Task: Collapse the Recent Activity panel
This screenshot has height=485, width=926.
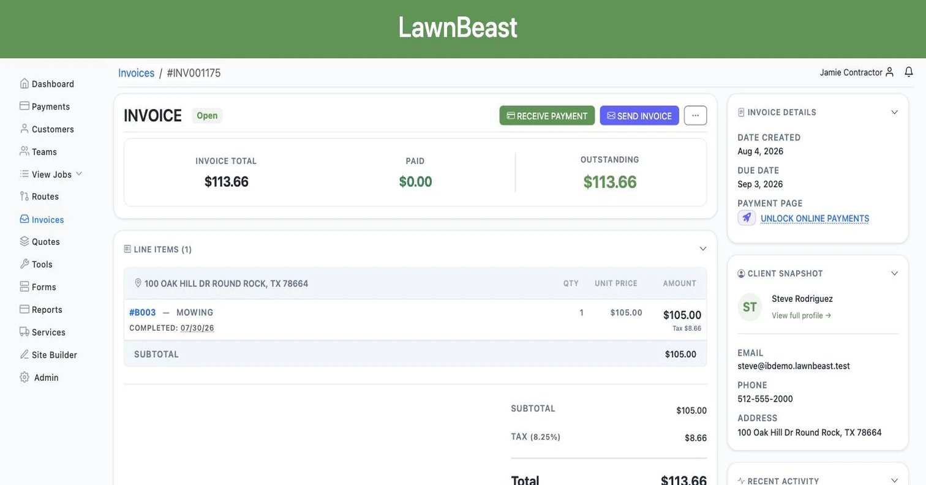Action: (895, 481)
